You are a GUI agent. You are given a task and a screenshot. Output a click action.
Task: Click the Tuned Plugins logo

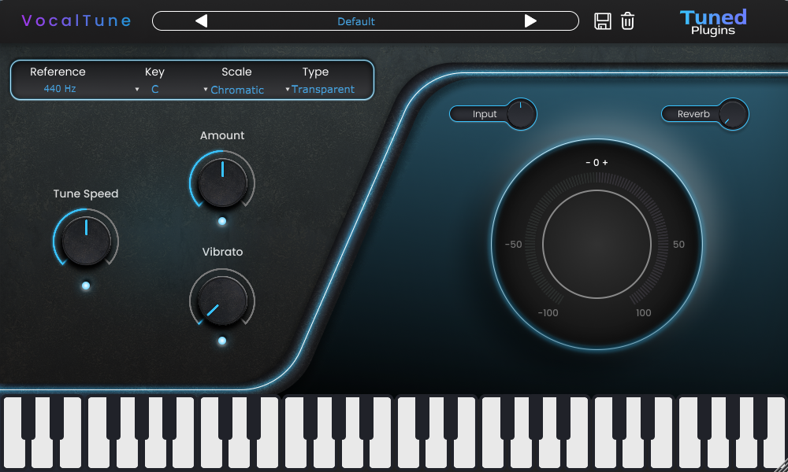pos(713,22)
